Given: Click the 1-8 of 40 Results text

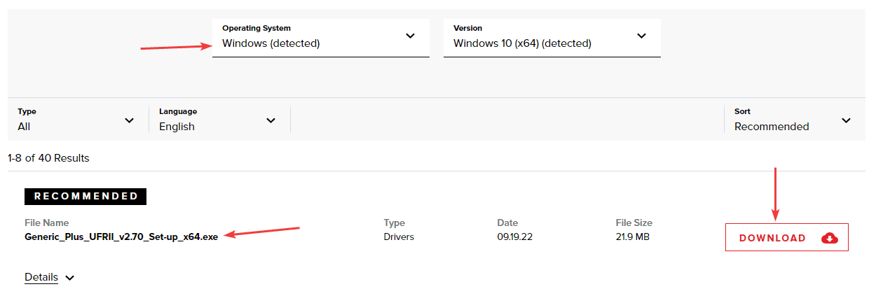Looking at the screenshot, I should (x=48, y=158).
